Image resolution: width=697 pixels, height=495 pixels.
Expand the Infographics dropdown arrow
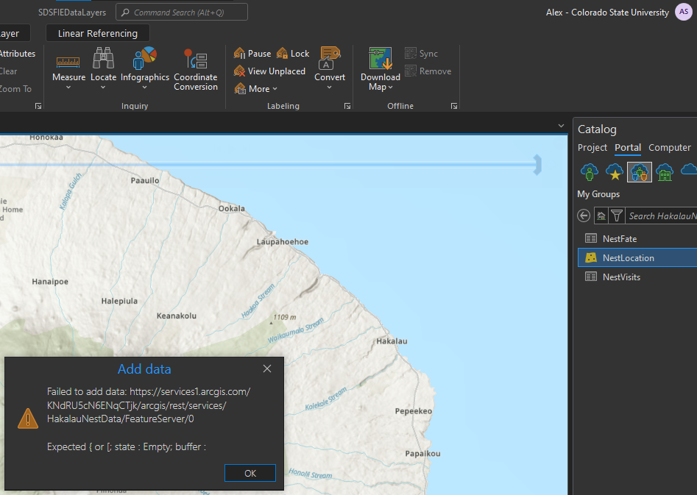(x=144, y=88)
